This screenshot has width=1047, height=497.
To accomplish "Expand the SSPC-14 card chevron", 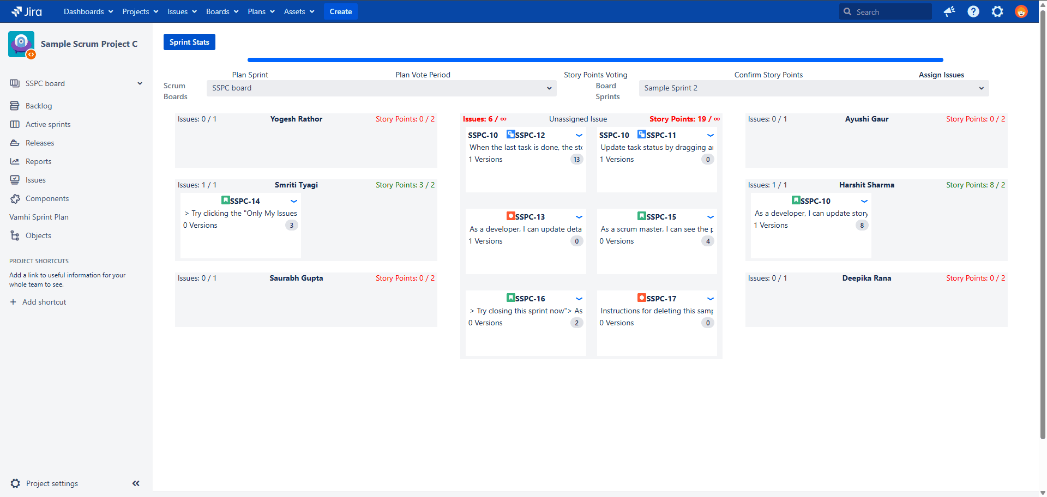I will pyautogui.click(x=294, y=201).
